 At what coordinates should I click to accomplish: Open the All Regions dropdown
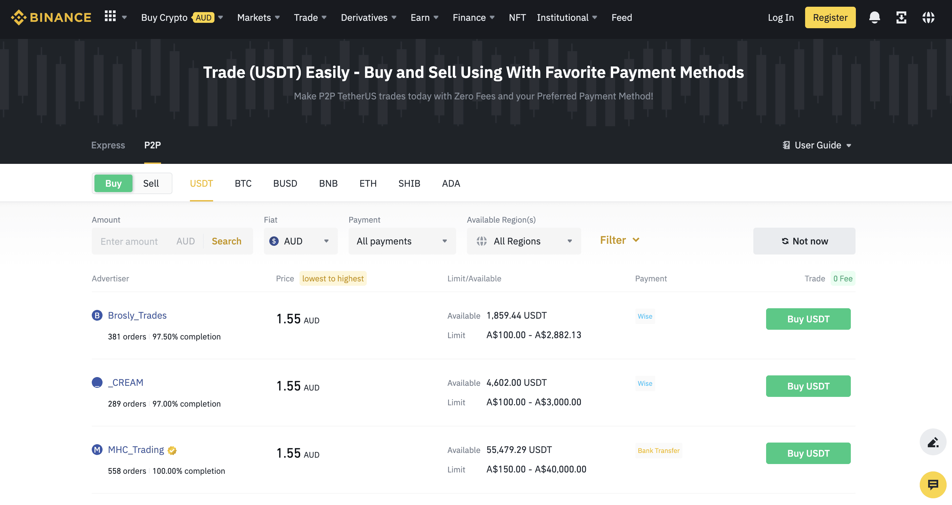[524, 241]
